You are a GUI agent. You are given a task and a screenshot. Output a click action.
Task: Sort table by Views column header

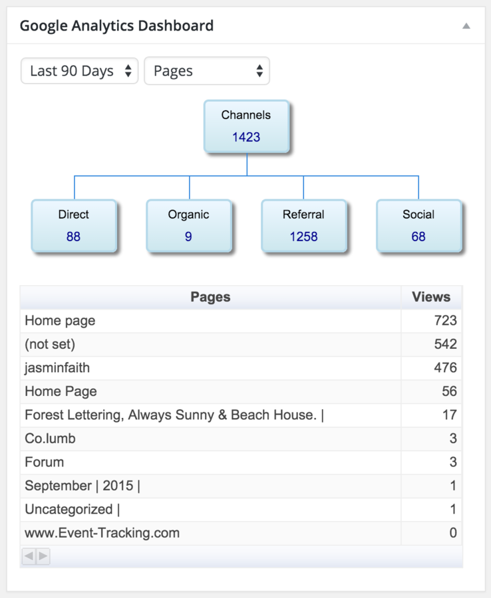(431, 297)
